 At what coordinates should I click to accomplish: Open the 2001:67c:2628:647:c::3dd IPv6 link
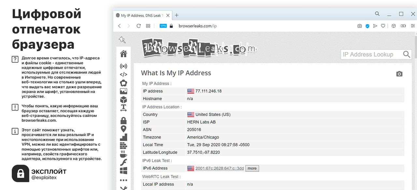(220, 168)
